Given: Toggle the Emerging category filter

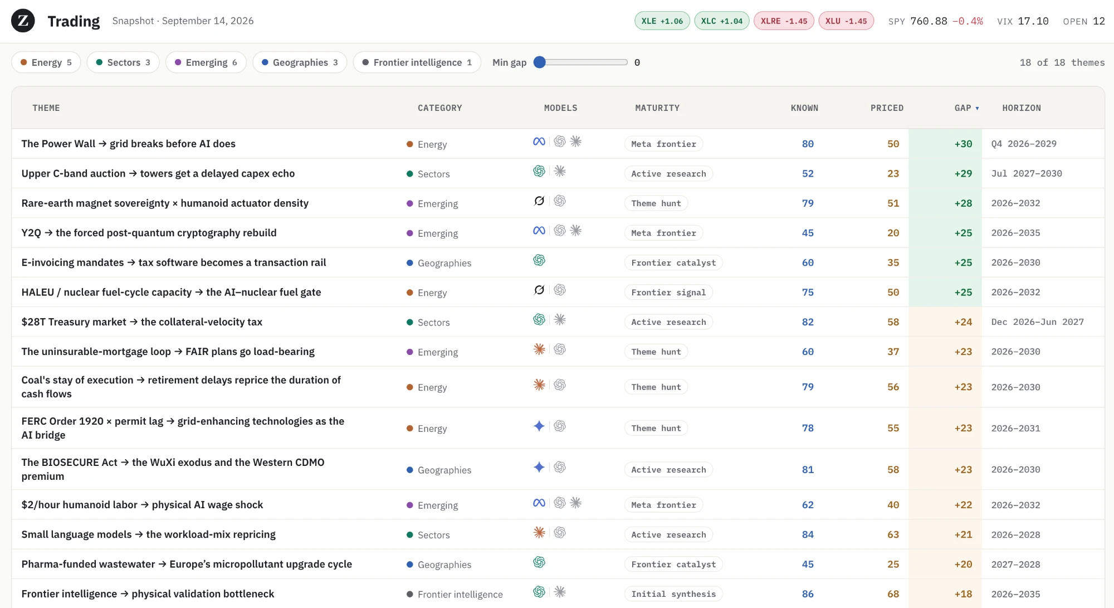Looking at the screenshot, I should click(x=206, y=62).
